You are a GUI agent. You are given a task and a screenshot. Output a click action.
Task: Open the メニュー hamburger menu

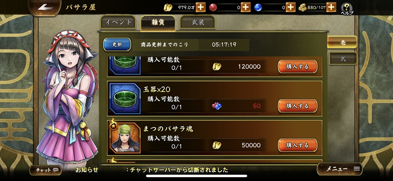point(340,169)
